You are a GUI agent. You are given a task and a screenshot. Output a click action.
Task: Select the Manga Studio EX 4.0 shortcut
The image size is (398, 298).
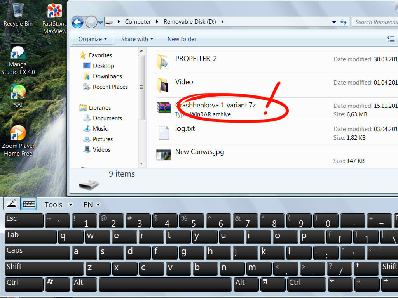[18, 60]
